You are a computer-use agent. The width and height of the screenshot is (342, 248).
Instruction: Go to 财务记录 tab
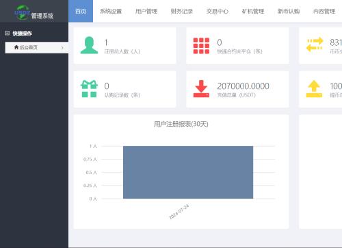[182, 11]
